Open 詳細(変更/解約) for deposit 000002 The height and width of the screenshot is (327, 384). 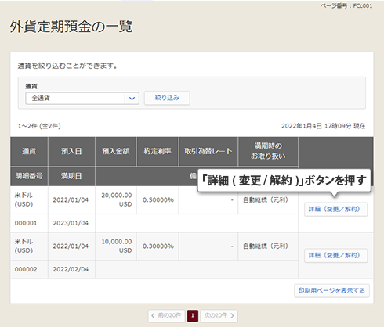(x=335, y=256)
